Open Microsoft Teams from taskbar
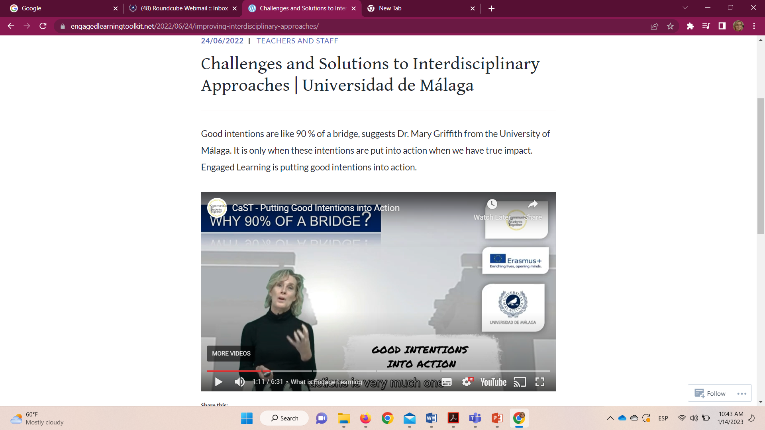The height and width of the screenshot is (430, 765). pyautogui.click(x=475, y=418)
